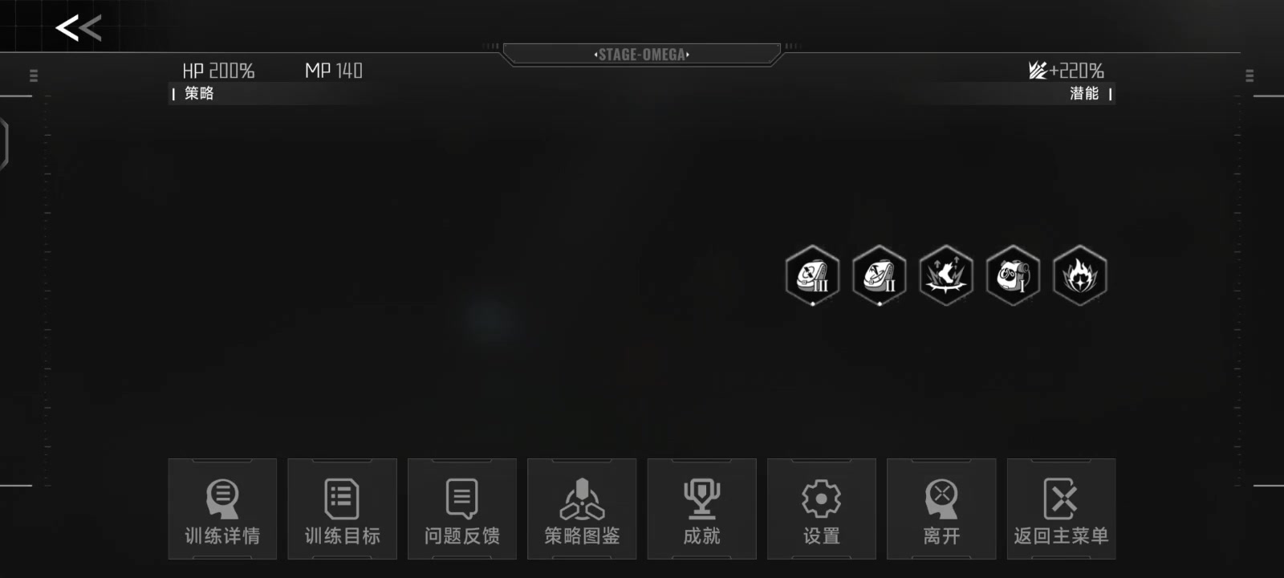Select the 策略 section header

pyautogui.click(x=199, y=93)
